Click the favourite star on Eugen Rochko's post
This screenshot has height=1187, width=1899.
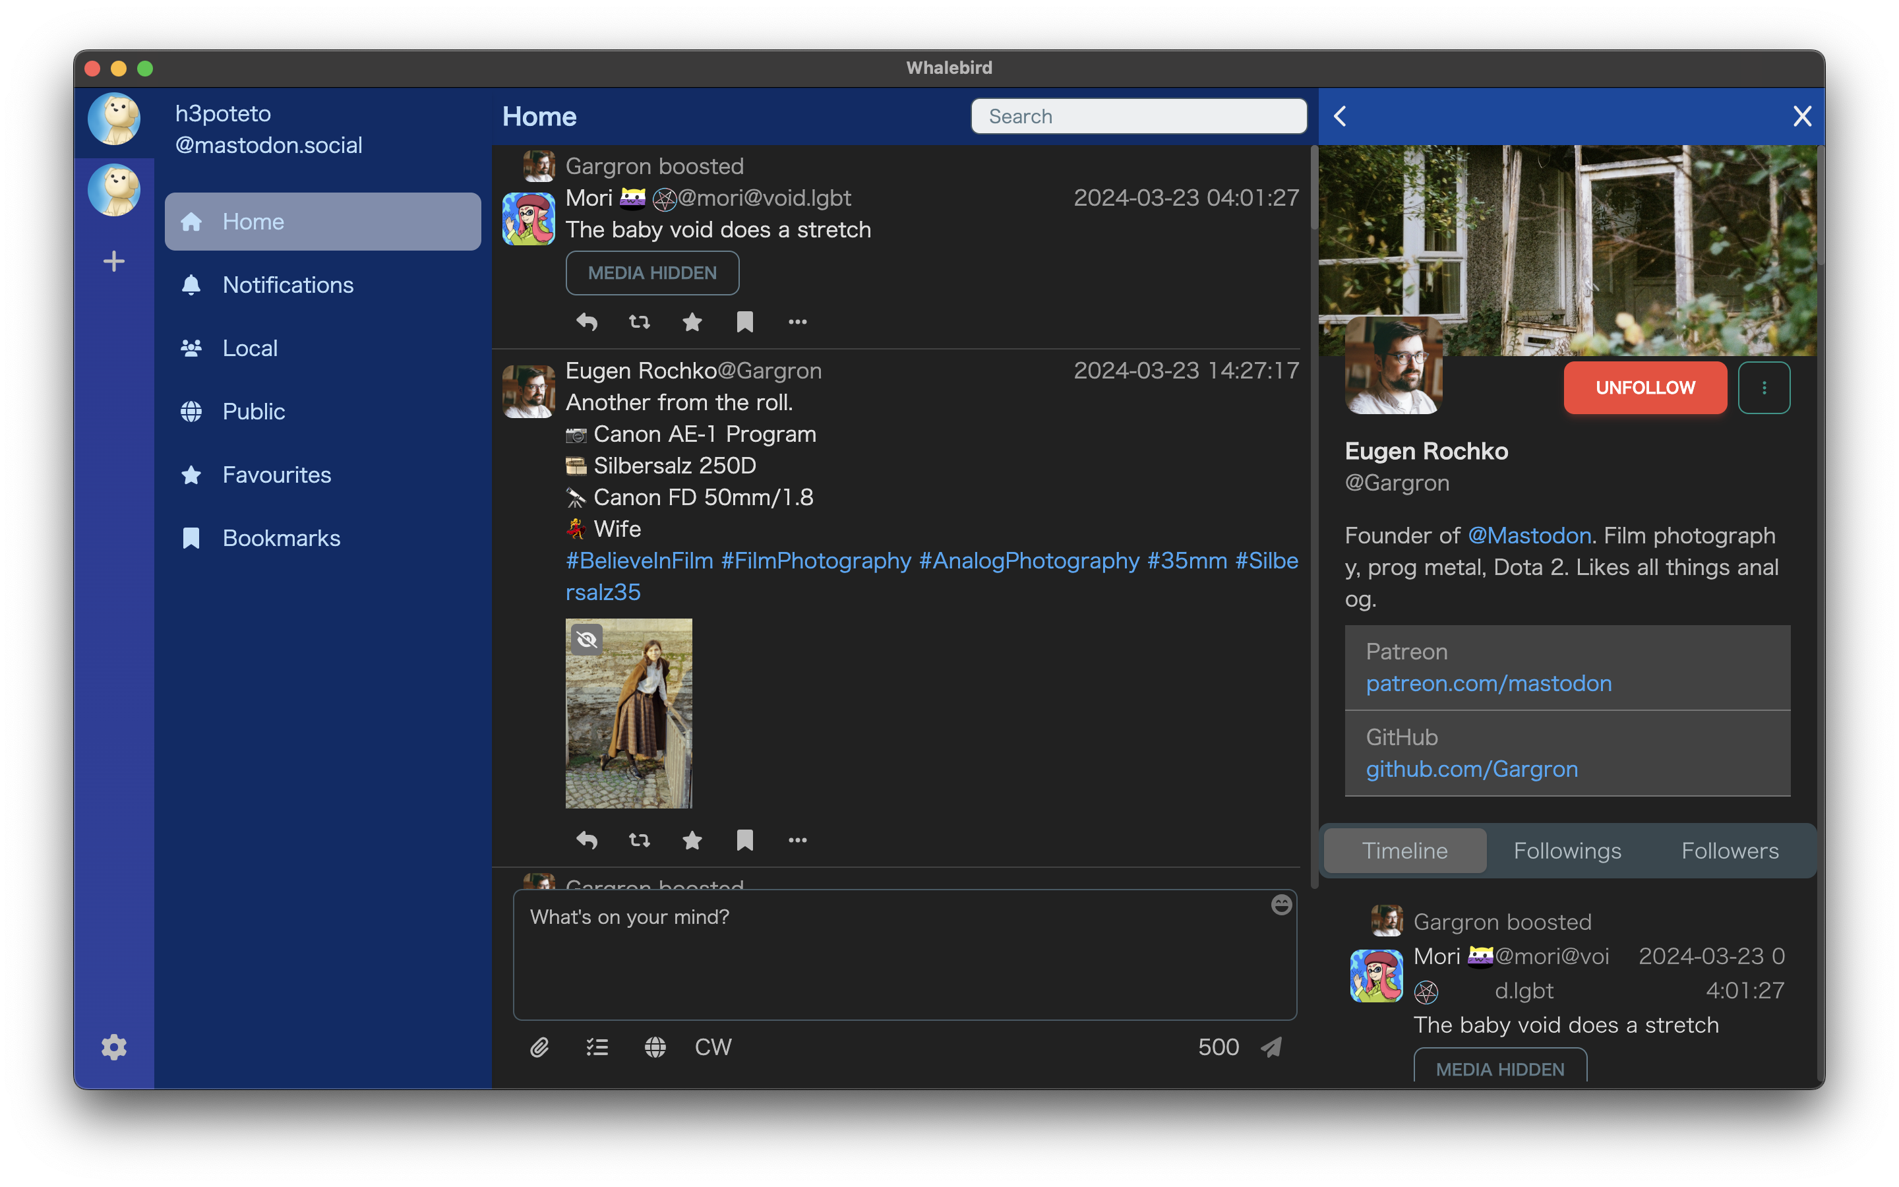pos(692,839)
